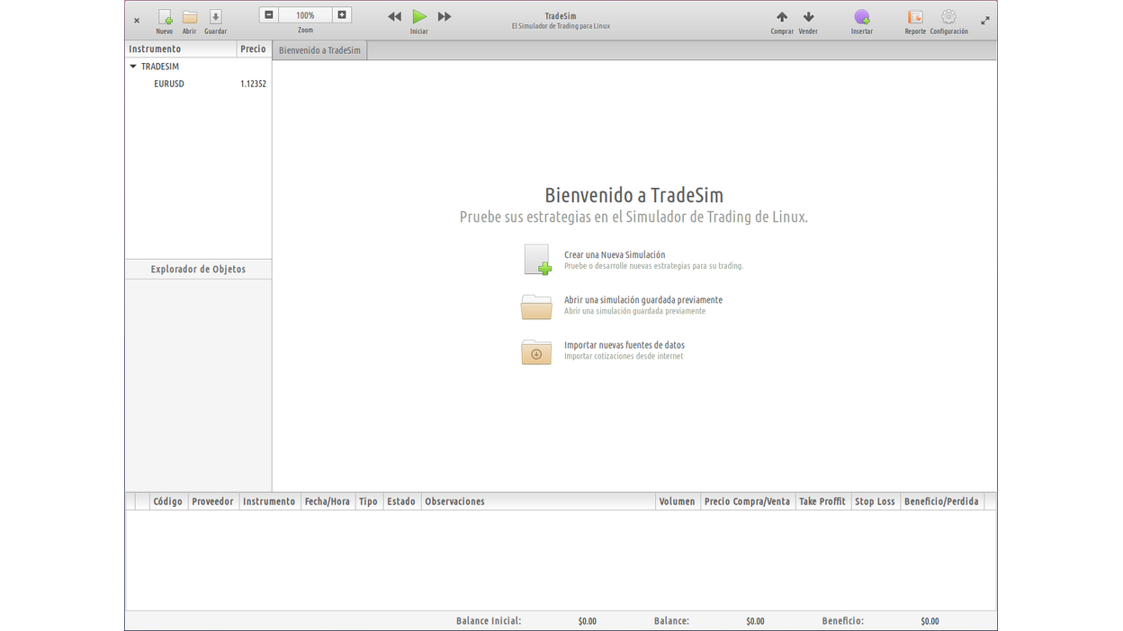Open Configuración settings
The height and width of the screenshot is (631, 1123).
pyautogui.click(x=948, y=18)
